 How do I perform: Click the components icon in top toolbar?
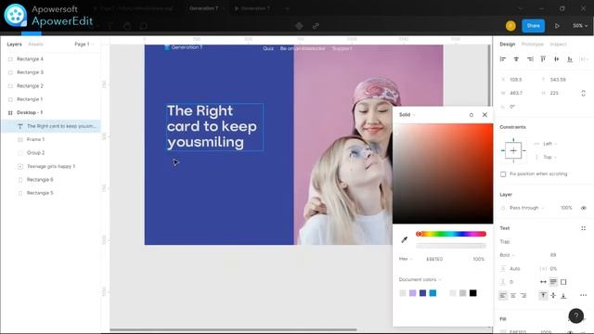point(299,26)
